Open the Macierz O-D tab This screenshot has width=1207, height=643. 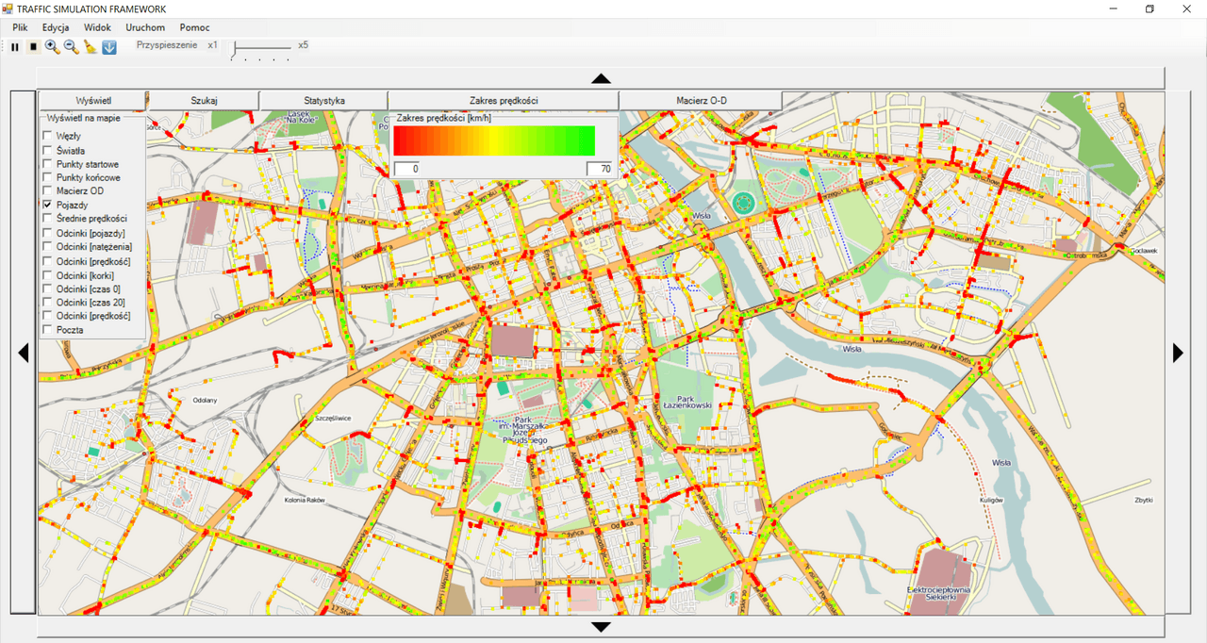coord(701,100)
